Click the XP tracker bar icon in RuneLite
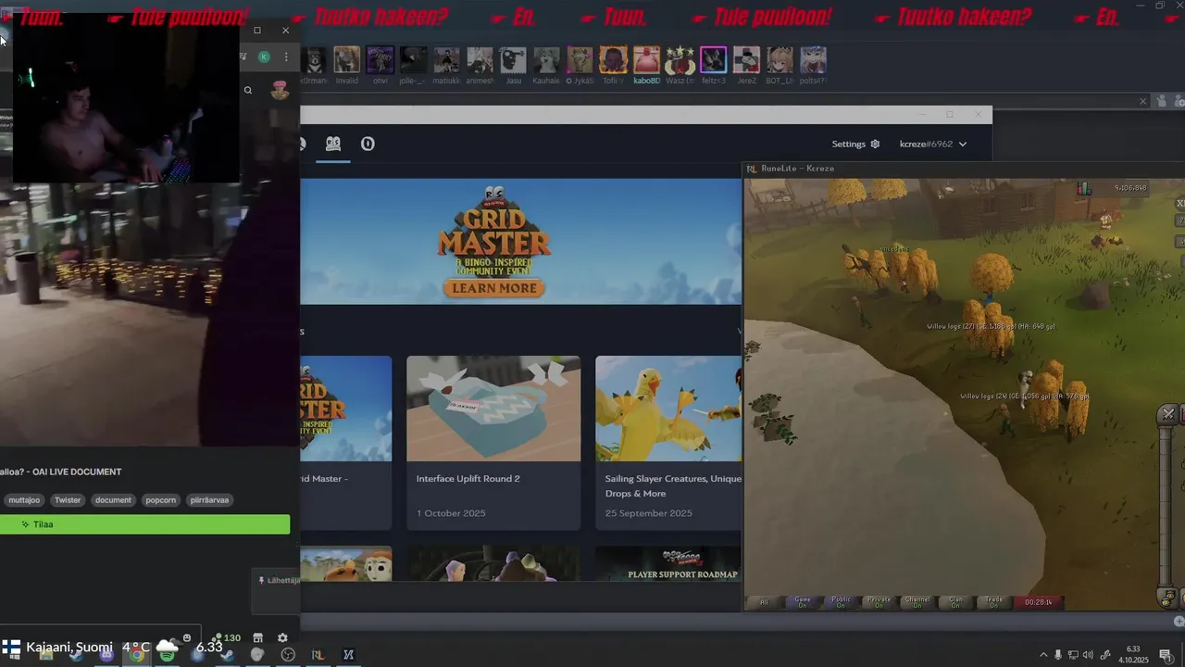This screenshot has height=667, width=1185. [x=1083, y=188]
